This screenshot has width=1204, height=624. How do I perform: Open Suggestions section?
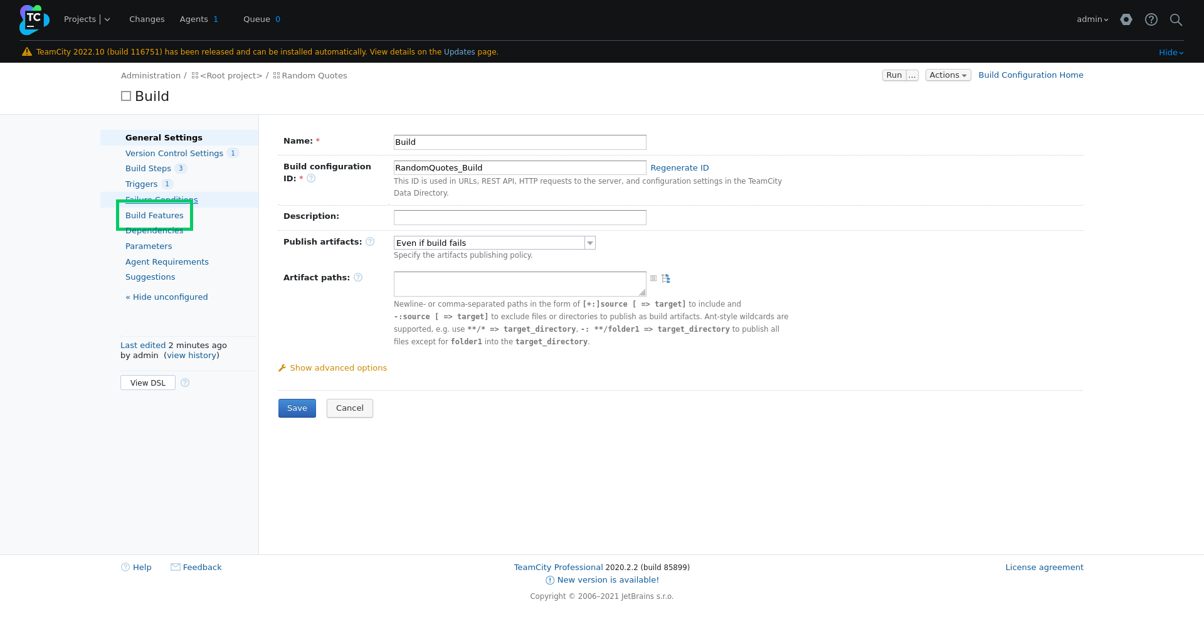point(150,277)
